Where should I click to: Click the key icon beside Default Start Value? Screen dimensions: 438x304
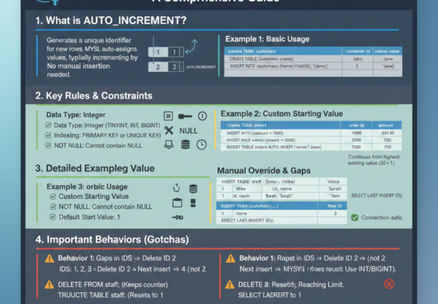pyautogui.click(x=177, y=217)
